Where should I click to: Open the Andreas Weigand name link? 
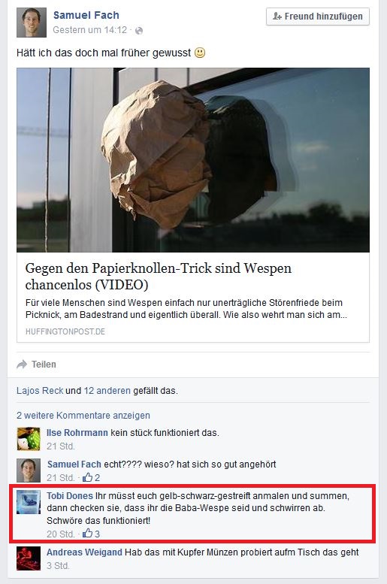point(84,552)
